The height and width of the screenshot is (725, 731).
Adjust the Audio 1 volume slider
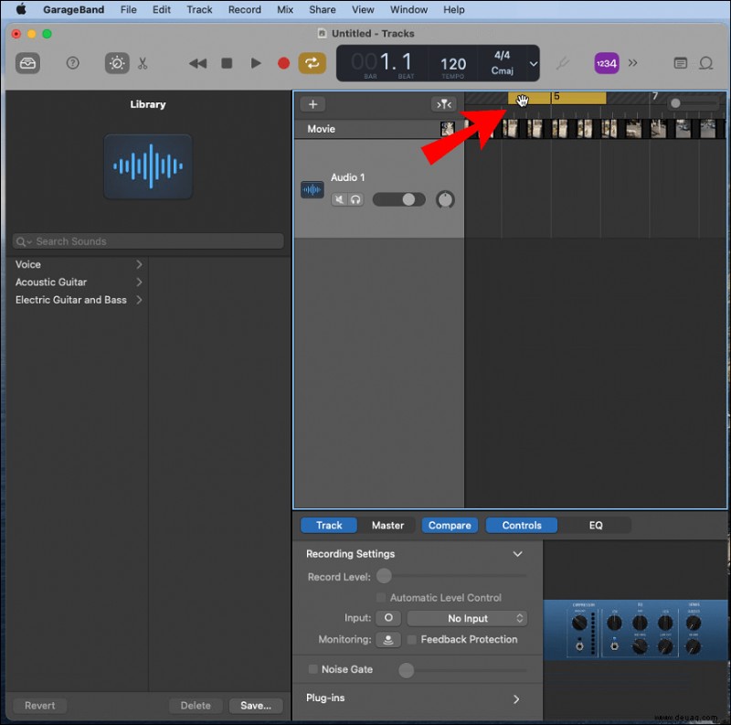[x=399, y=199]
